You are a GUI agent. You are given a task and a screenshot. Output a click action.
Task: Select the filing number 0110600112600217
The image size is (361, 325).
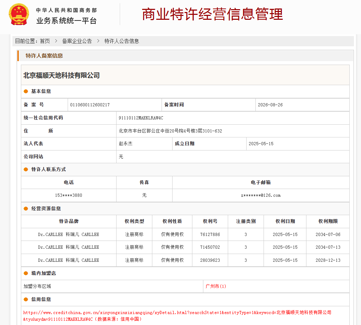(90, 105)
